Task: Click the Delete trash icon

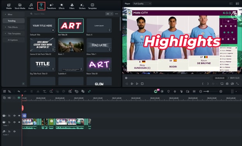Action: click(31, 91)
